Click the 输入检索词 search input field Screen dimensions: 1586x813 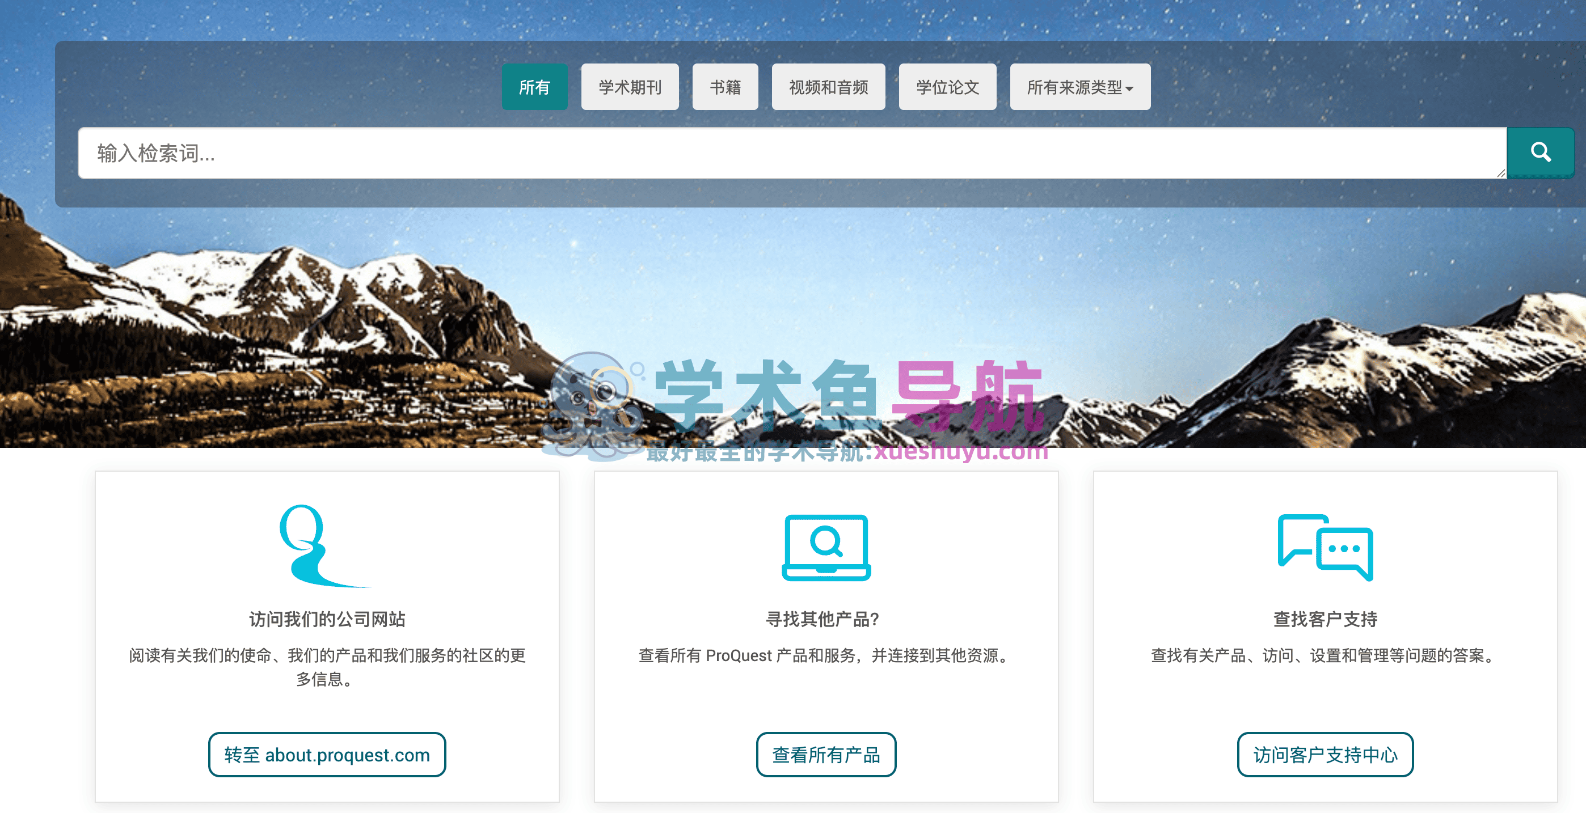[791, 153]
